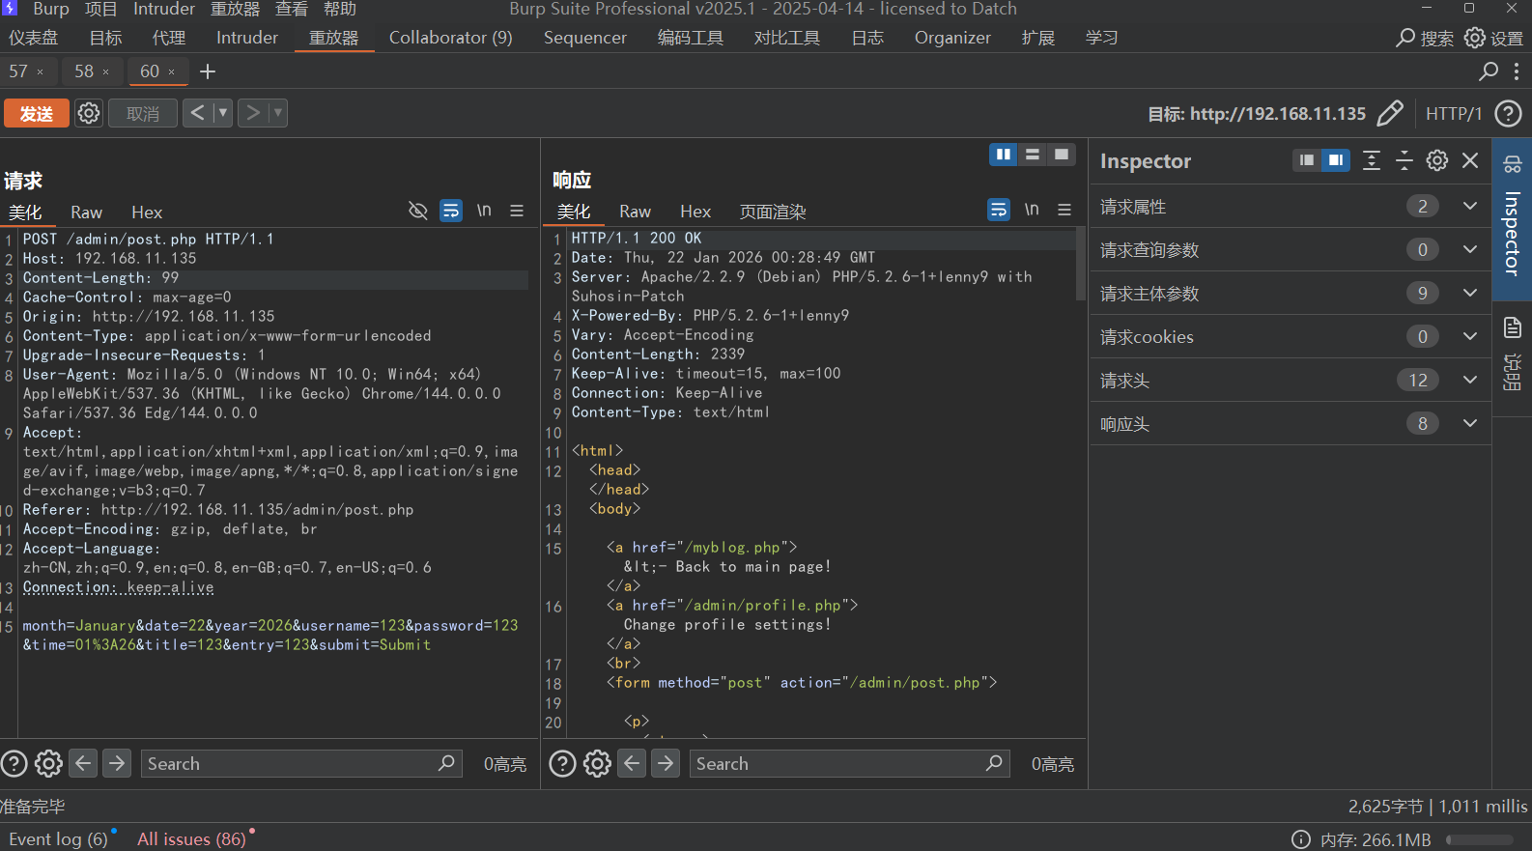Go to previous request in history
Screen dimensions: 1532x851
click(197, 113)
